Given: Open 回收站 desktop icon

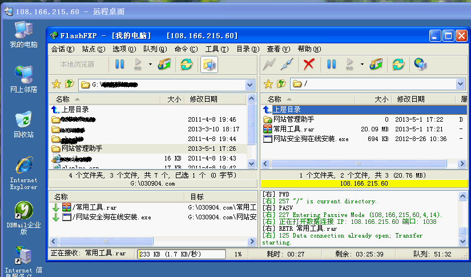Looking at the screenshot, I should click(23, 124).
